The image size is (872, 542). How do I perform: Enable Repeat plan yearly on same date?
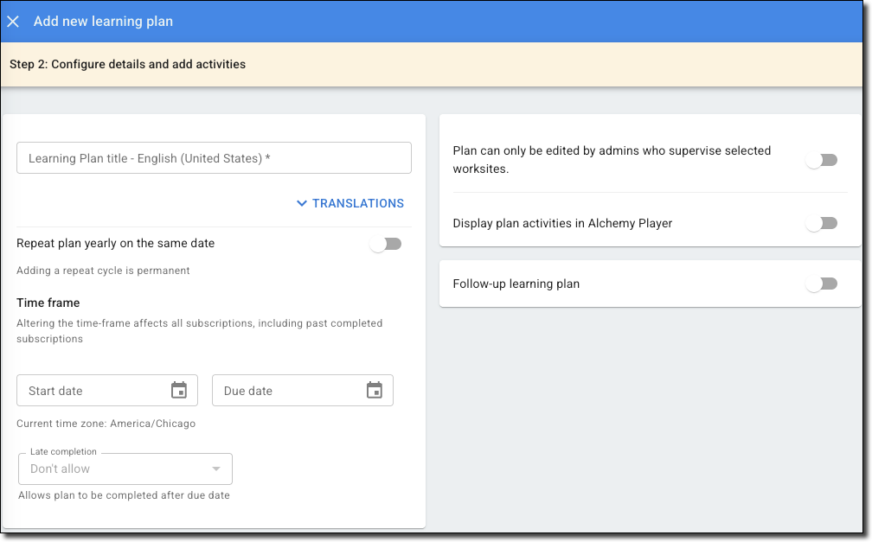pyautogui.click(x=385, y=244)
